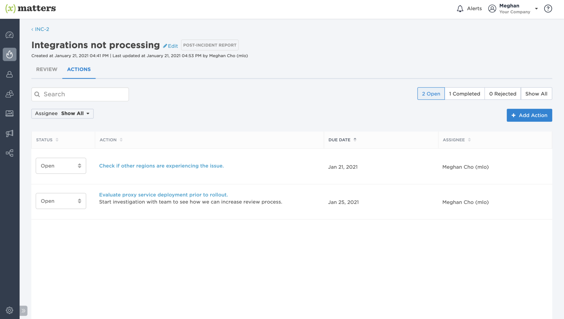Viewport: 564px width, 319px height.
Task: Click the actions Search field
Action: [80, 94]
